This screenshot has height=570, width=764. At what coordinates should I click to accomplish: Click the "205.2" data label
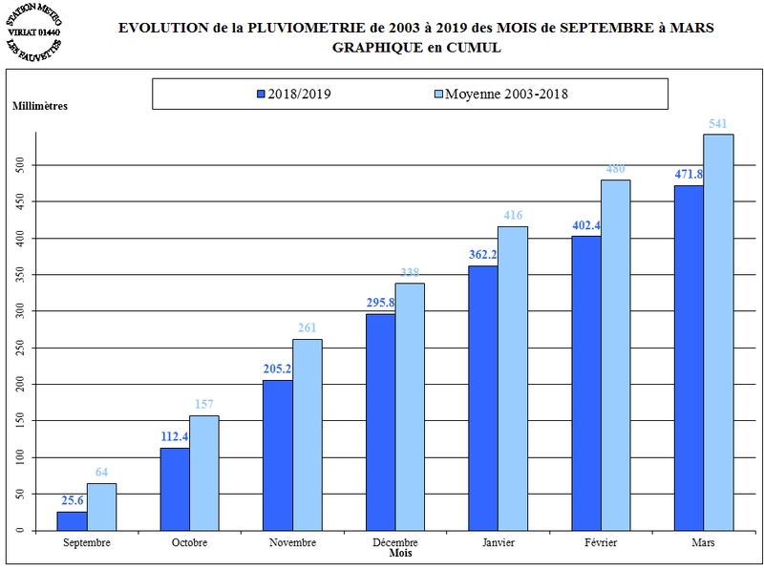point(277,369)
